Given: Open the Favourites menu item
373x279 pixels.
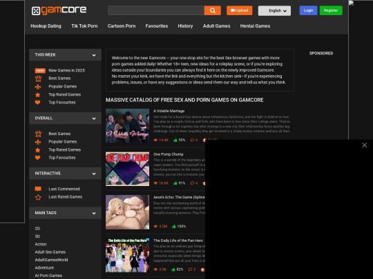Looking at the screenshot, I should 157,26.
